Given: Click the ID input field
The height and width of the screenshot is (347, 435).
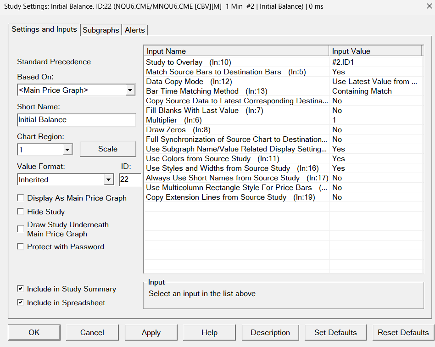Looking at the screenshot, I should (129, 179).
